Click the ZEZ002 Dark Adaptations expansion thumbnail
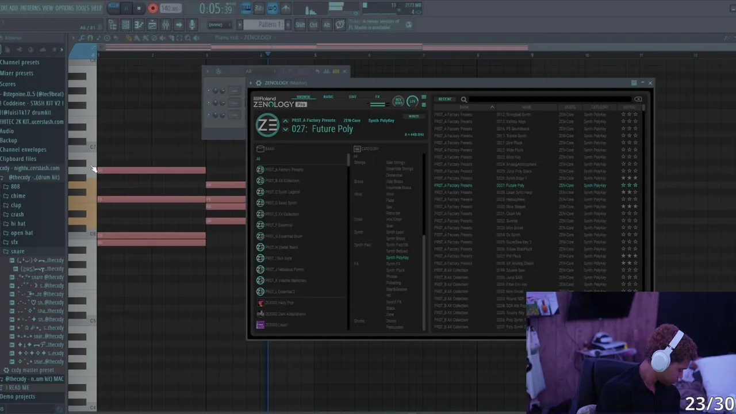The width and height of the screenshot is (736, 414). [260, 314]
